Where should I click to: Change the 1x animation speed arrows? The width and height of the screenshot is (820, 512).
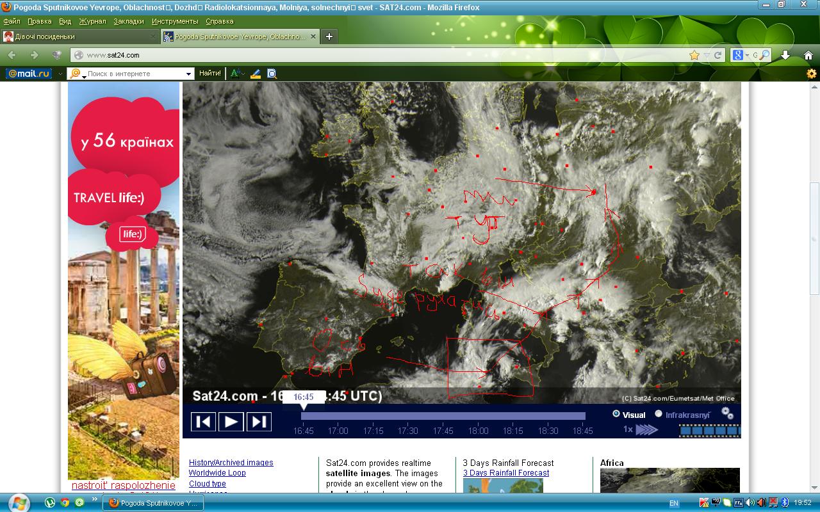click(646, 429)
